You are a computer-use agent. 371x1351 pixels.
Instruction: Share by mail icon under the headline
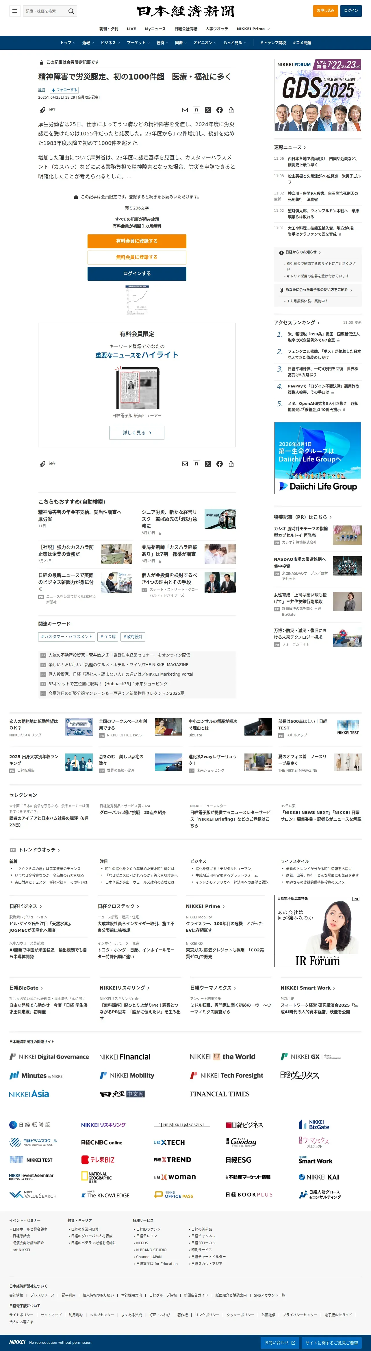(184, 110)
